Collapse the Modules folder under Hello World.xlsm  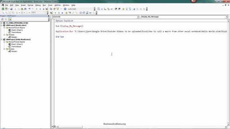pos(4,49)
